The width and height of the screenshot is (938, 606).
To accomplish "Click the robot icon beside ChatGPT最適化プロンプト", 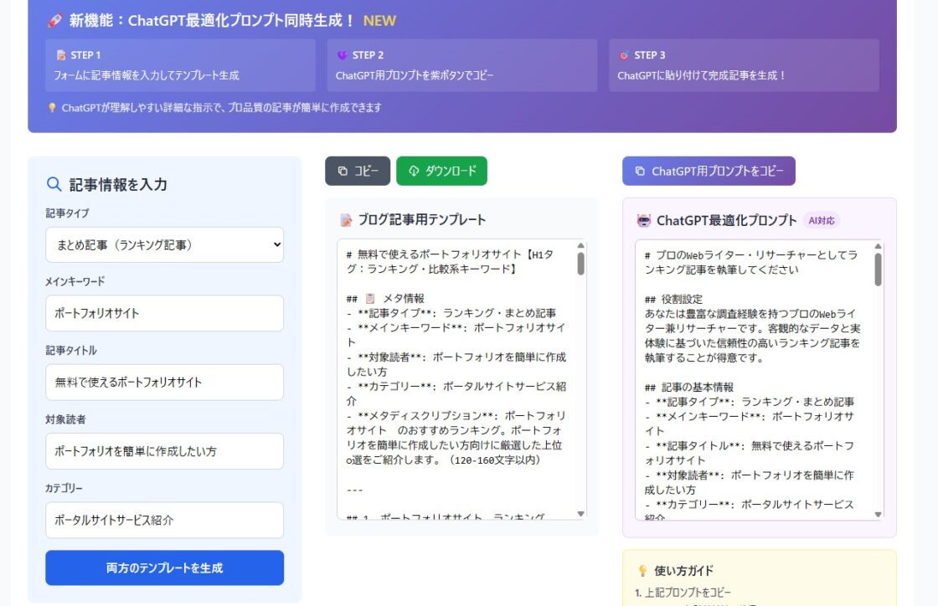I will tap(644, 220).
